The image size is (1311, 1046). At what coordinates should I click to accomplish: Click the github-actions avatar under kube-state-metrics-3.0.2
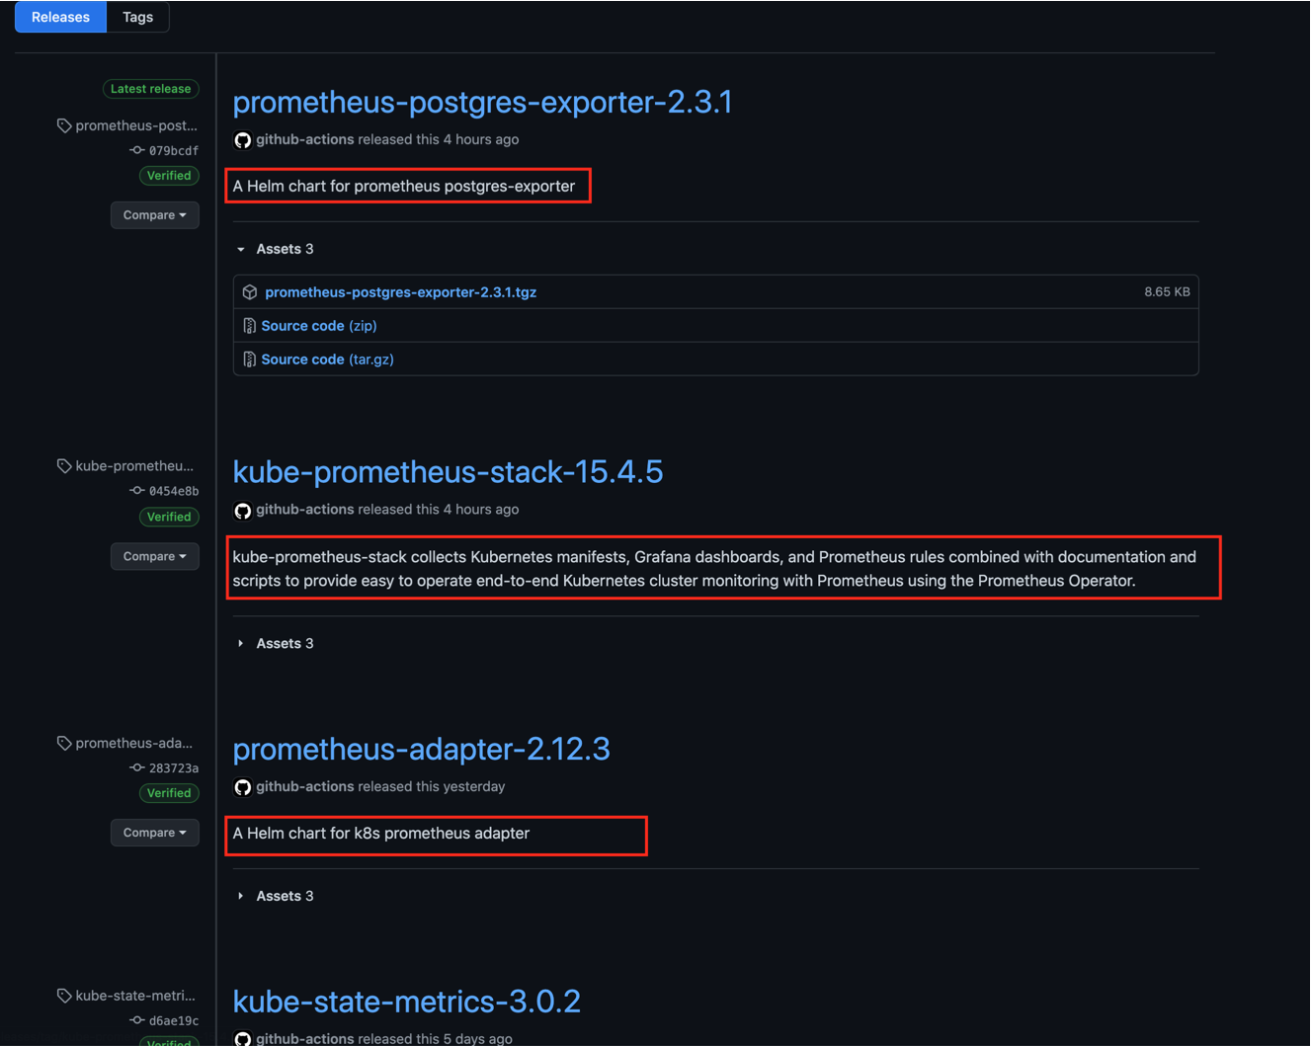(x=243, y=1038)
